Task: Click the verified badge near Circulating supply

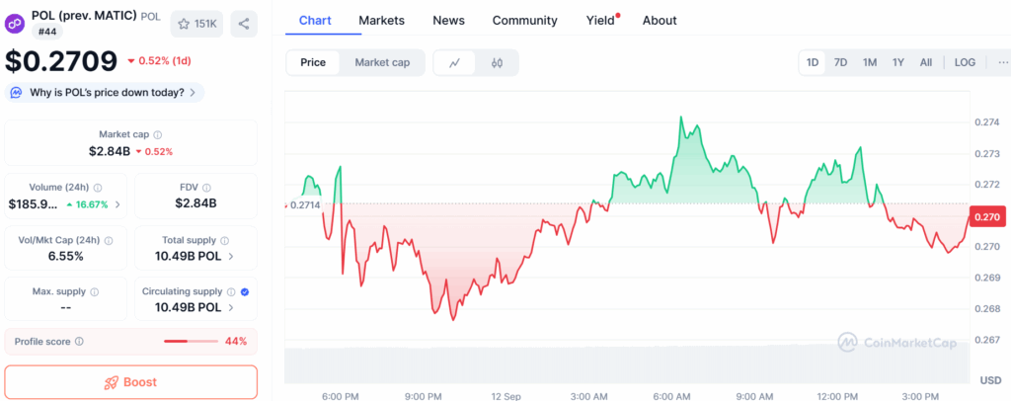Action: click(x=245, y=292)
